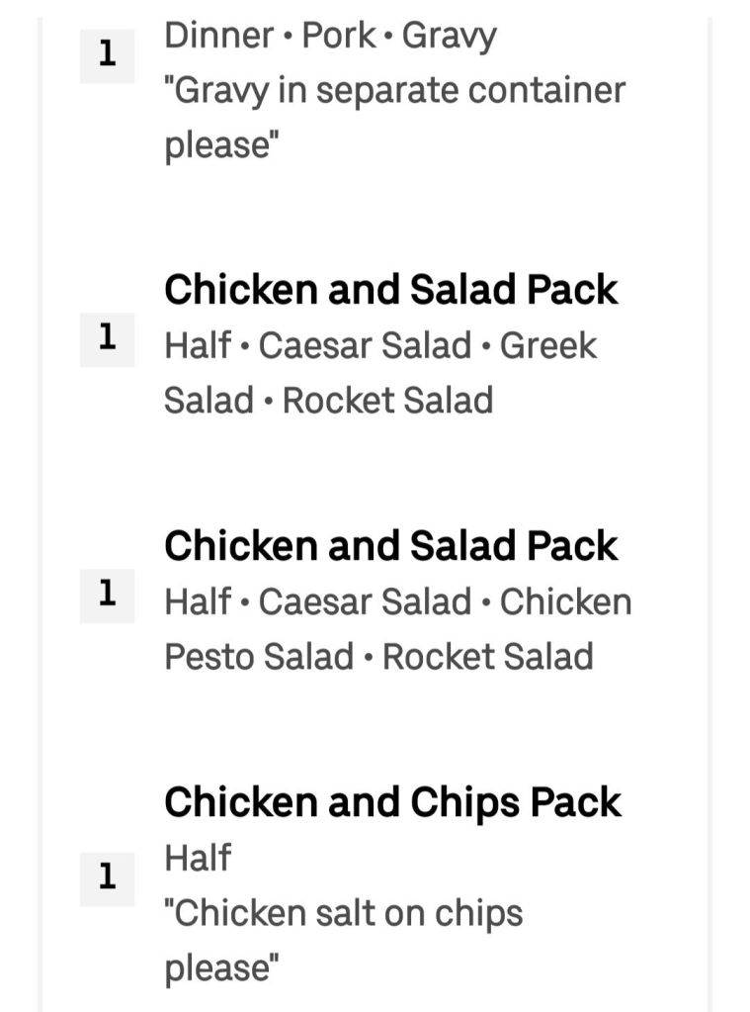This screenshot has height=1012, width=750.
Task: Open the second Chicken and Salad Pack title
Action: 390,546
